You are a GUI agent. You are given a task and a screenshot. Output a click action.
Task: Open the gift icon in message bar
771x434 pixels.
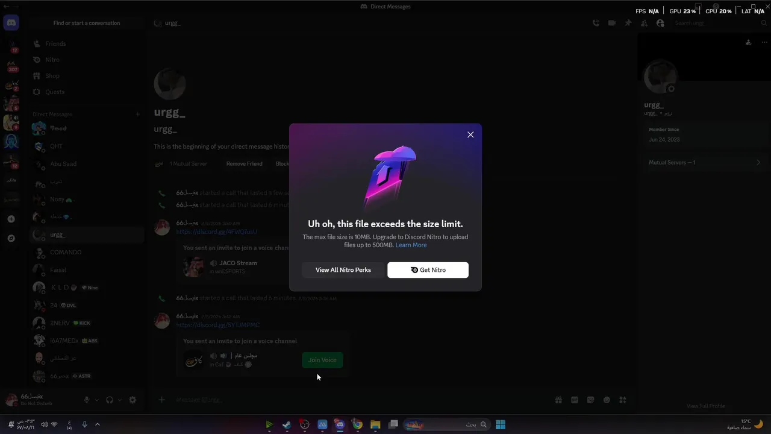pos(558,400)
